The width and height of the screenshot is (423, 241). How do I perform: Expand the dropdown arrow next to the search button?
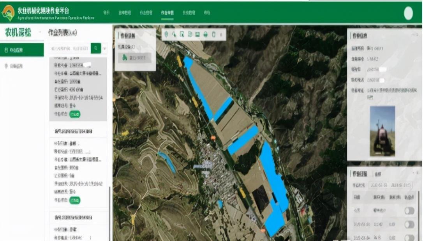point(105,49)
